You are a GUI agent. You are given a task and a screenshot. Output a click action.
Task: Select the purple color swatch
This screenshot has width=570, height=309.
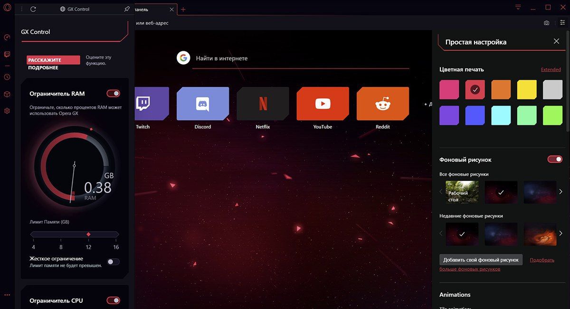449,115
